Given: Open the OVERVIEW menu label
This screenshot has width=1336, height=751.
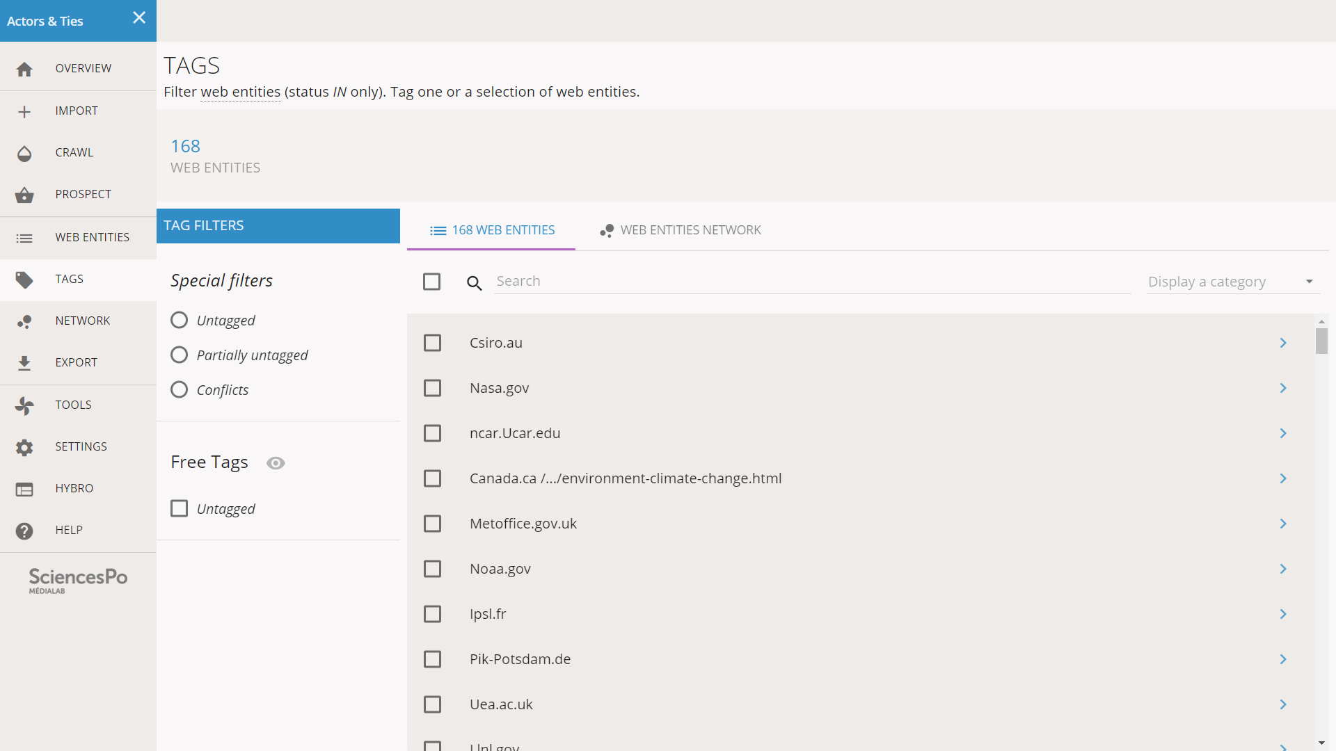Looking at the screenshot, I should 83,68.
